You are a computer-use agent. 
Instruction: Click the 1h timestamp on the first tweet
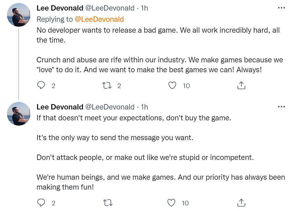pyautogui.click(x=144, y=8)
